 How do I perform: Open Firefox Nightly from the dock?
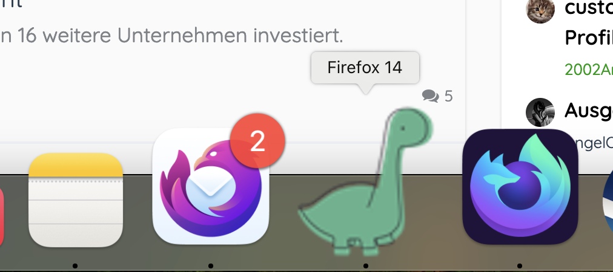point(520,187)
